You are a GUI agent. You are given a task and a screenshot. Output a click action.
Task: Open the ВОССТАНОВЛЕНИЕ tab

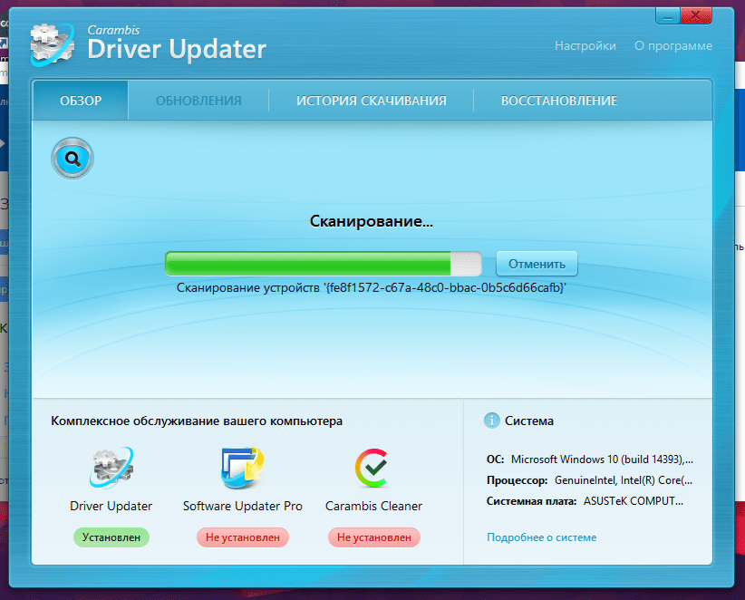coord(559,101)
